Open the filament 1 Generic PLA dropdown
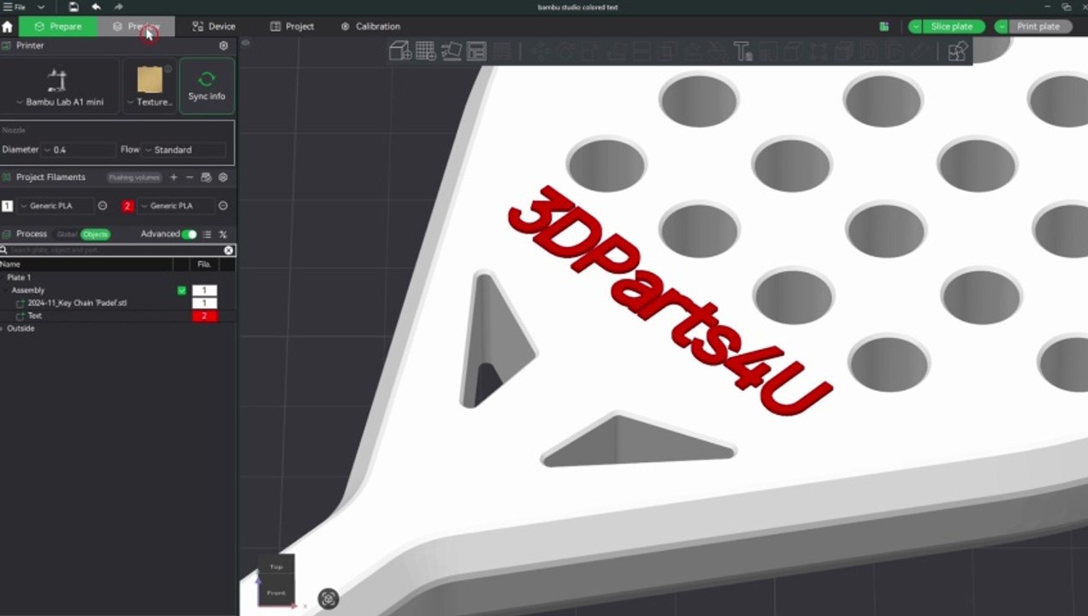Viewport: 1088px width, 616px height. tap(56, 206)
